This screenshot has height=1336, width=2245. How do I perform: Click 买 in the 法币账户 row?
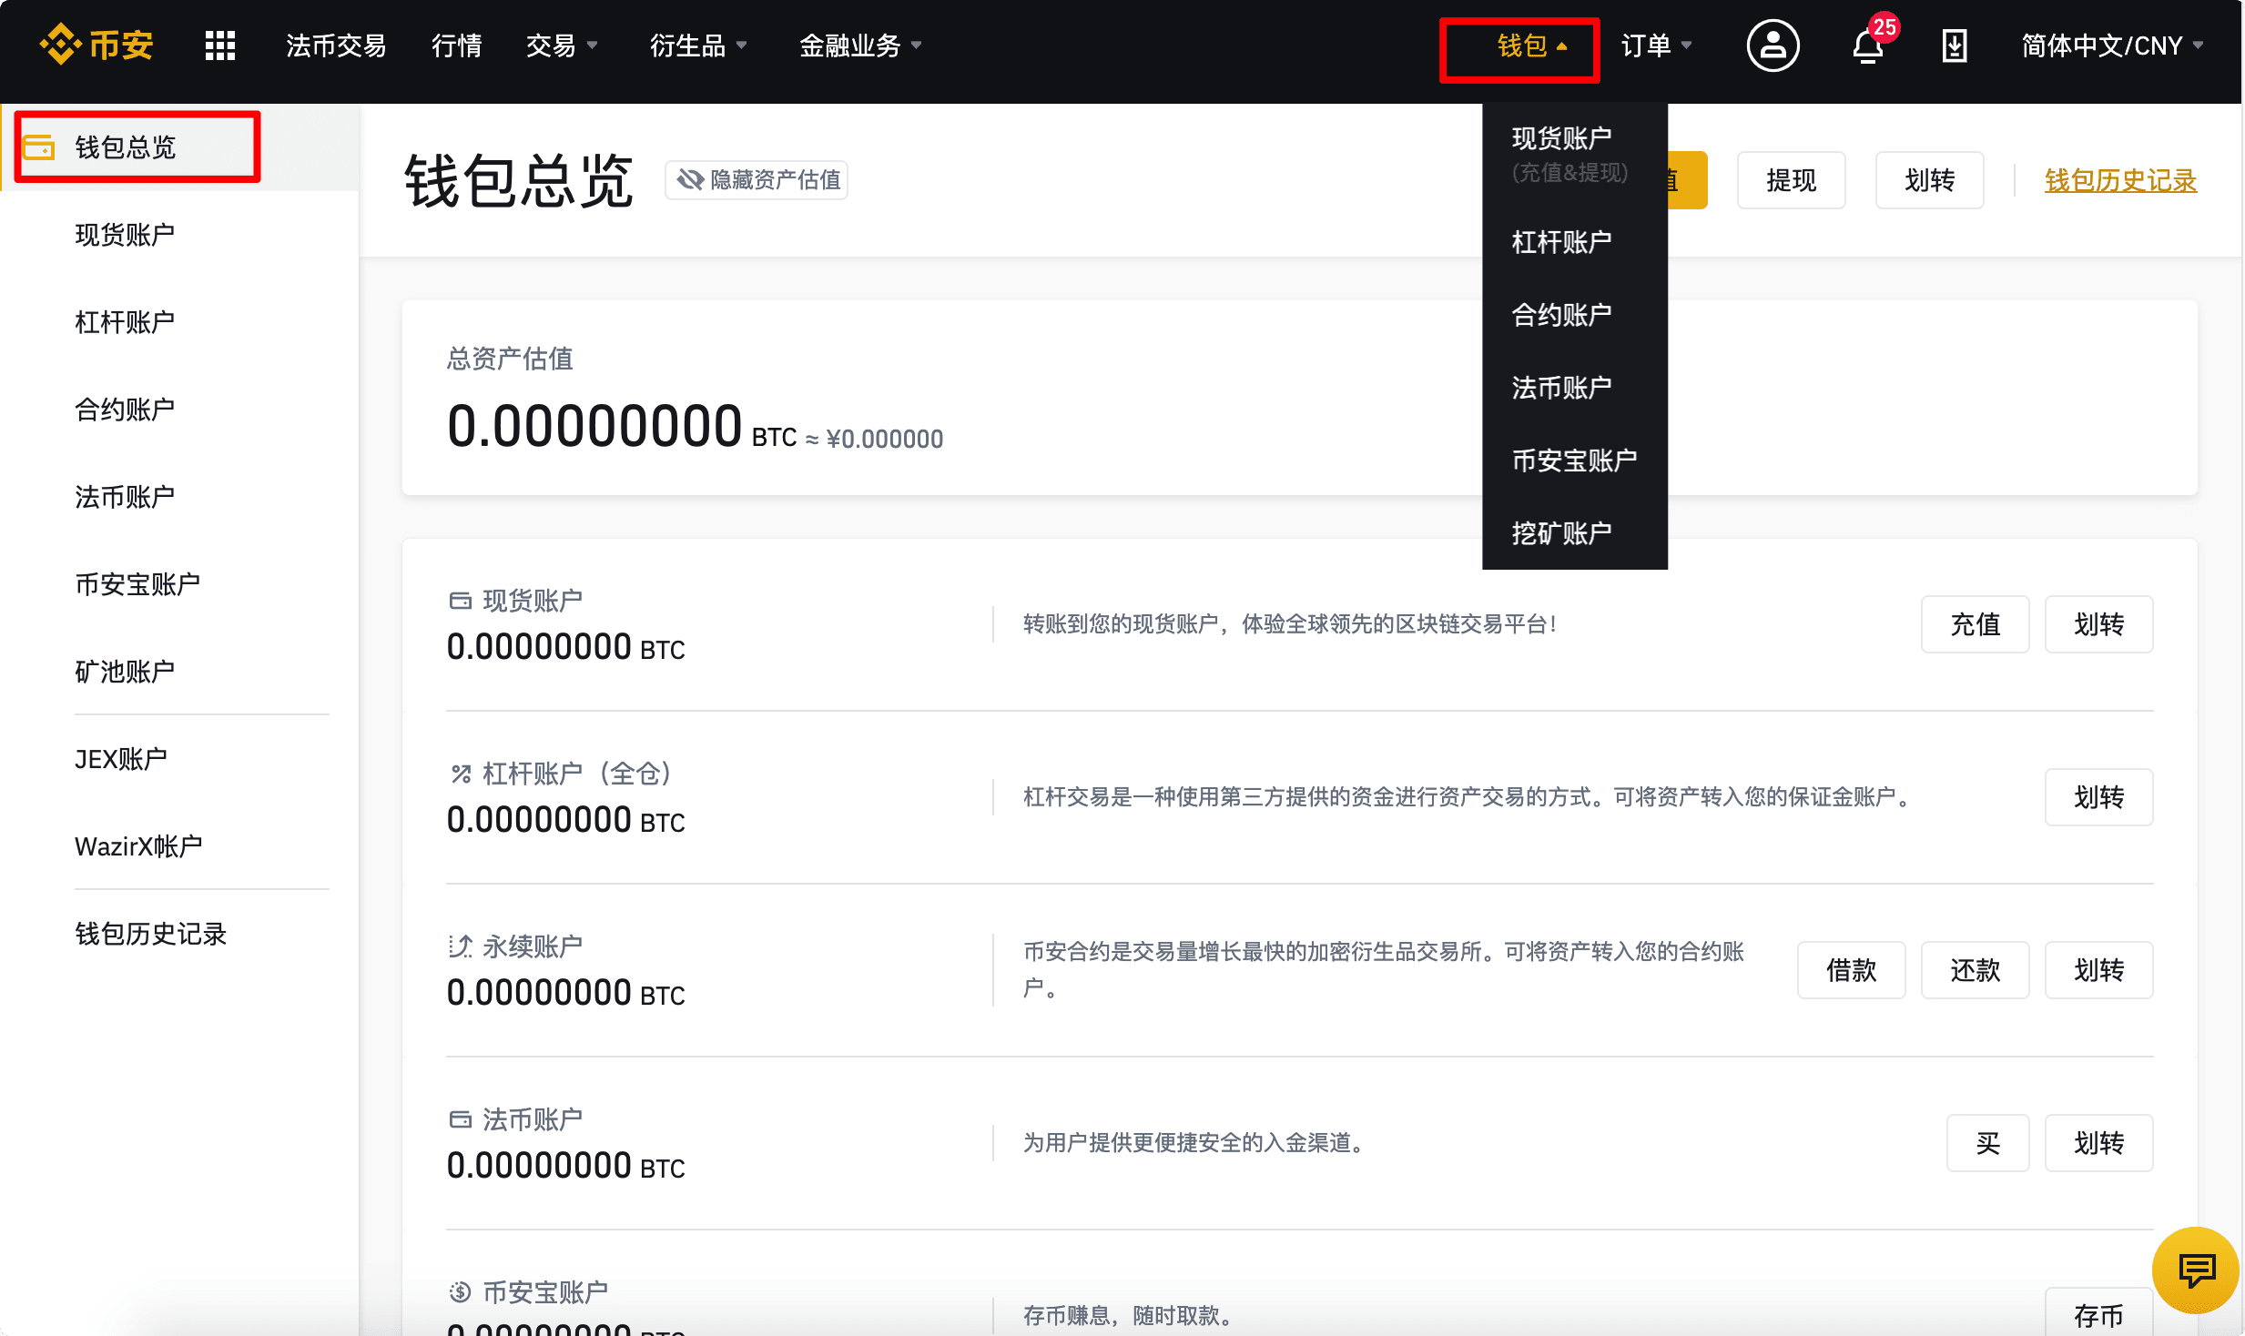click(x=1987, y=1143)
